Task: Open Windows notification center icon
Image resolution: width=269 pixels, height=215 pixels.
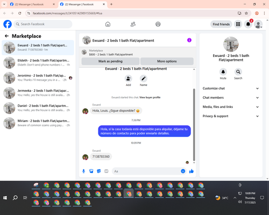Action: tap(262, 198)
